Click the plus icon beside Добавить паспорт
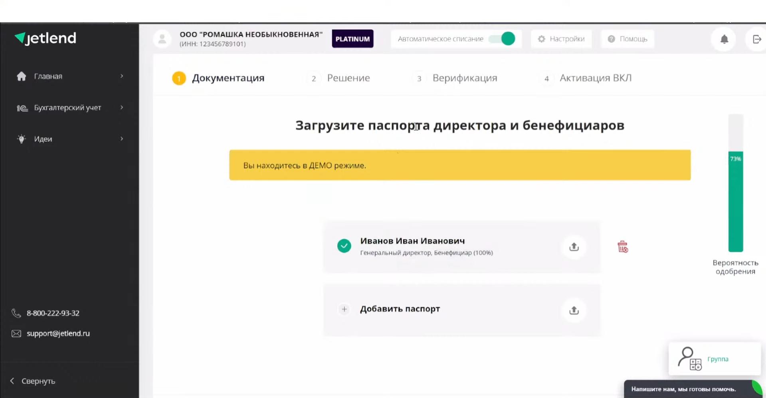 (344, 309)
